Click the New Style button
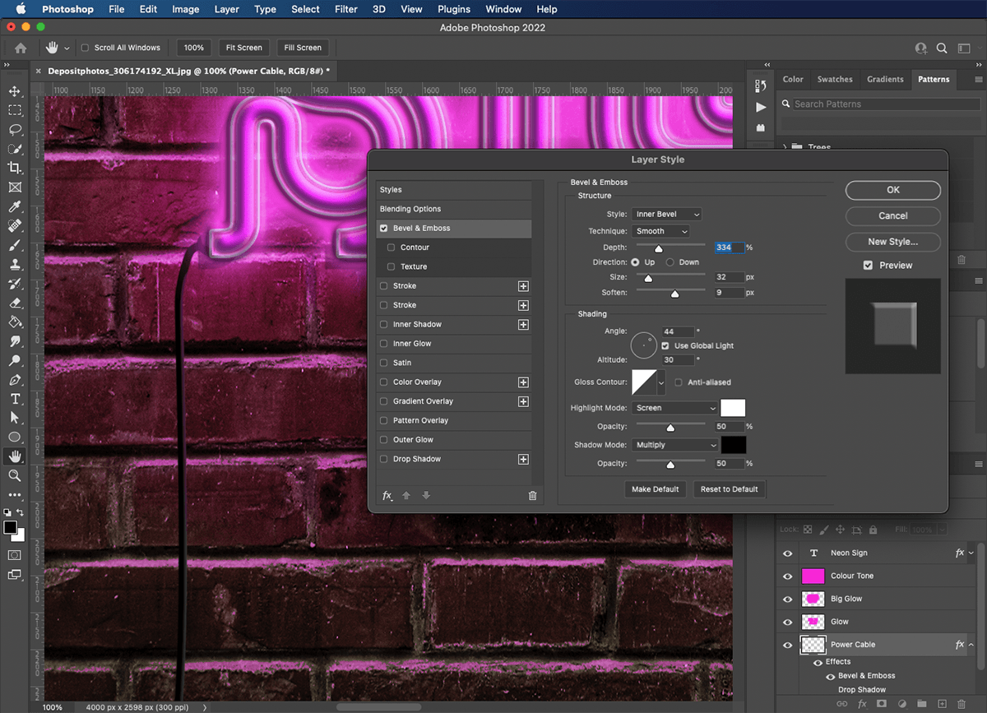This screenshot has height=713, width=987. (892, 242)
